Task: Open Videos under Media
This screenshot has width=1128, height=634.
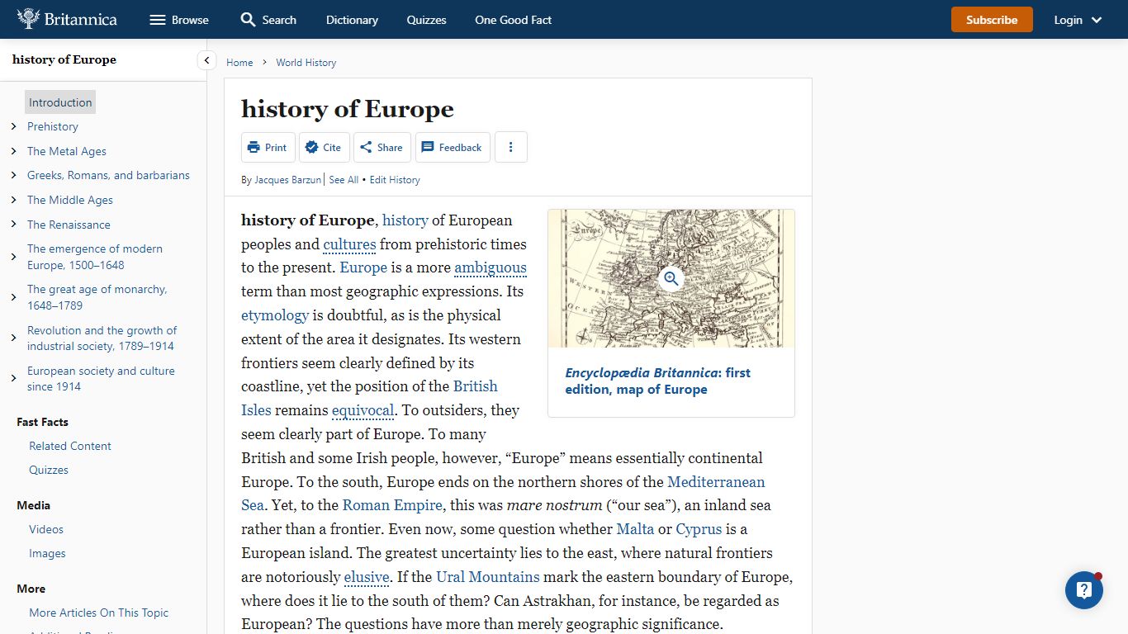Action: pos(46,529)
